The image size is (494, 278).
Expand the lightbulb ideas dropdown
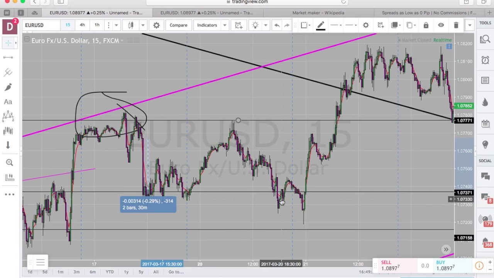[266, 25]
